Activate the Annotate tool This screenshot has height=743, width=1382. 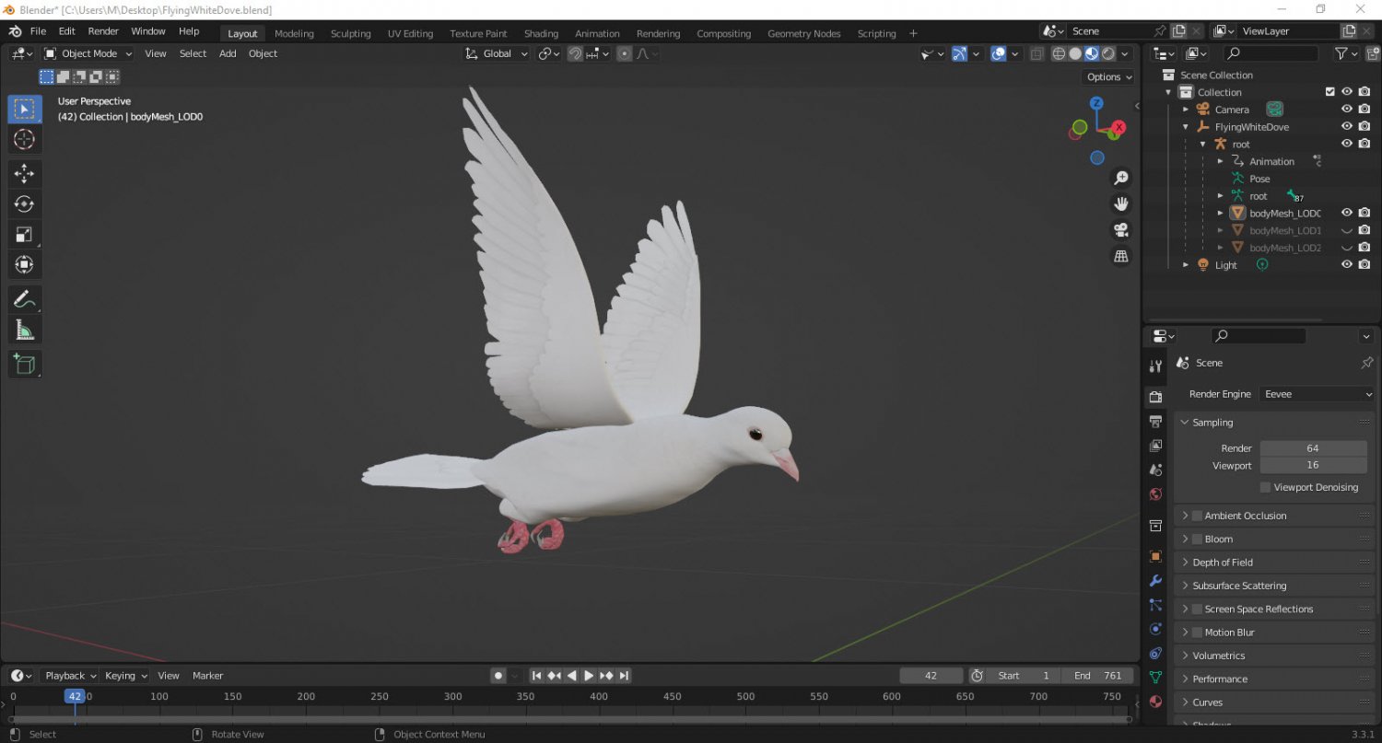24,298
